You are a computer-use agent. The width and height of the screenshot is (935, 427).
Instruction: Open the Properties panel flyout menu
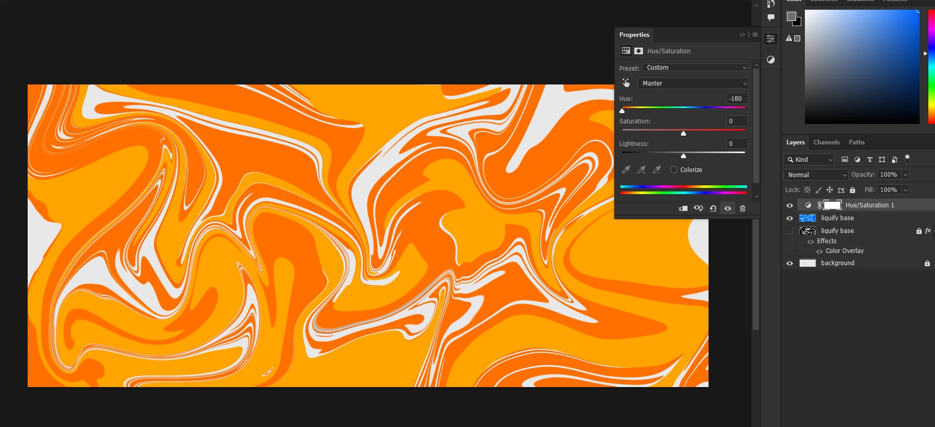pos(755,35)
